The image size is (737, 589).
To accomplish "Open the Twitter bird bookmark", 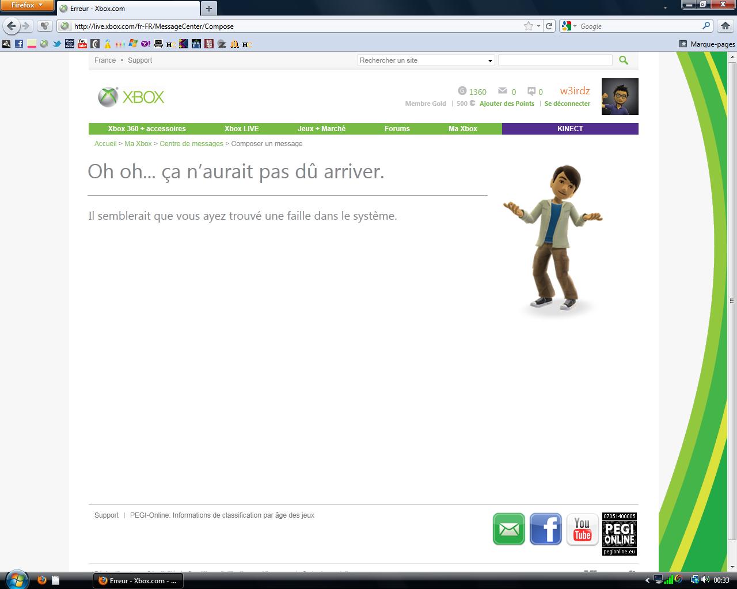I will pyautogui.click(x=57, y=44).
